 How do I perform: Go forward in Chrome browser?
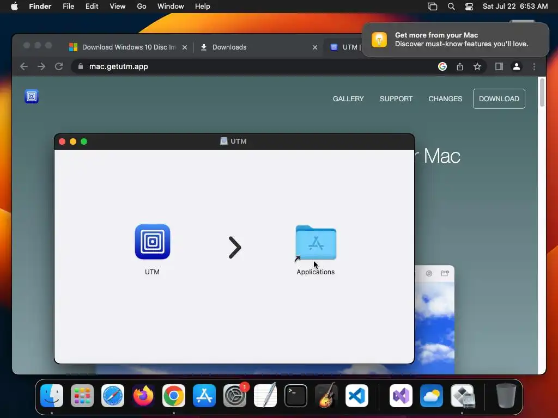click(41, 66)
